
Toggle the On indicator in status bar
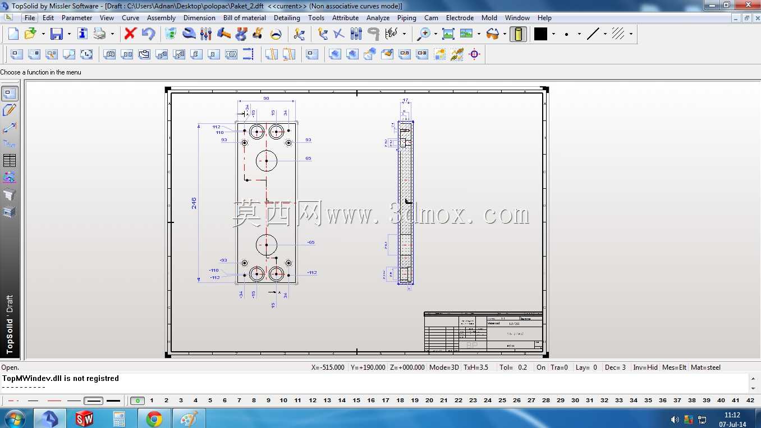541,367
